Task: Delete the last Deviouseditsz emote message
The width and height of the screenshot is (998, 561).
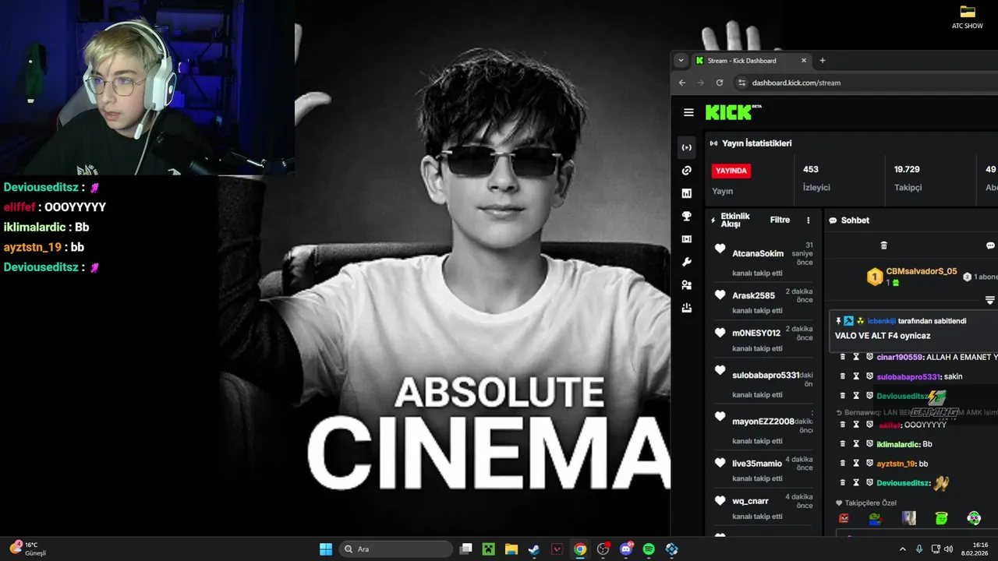Action: (842, 483)
